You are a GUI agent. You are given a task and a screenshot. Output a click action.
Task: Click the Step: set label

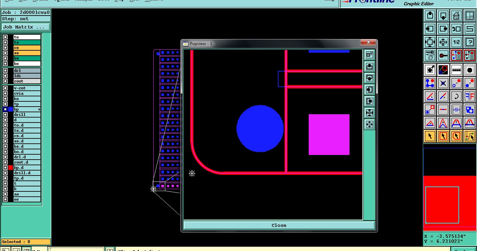(26, 19)
